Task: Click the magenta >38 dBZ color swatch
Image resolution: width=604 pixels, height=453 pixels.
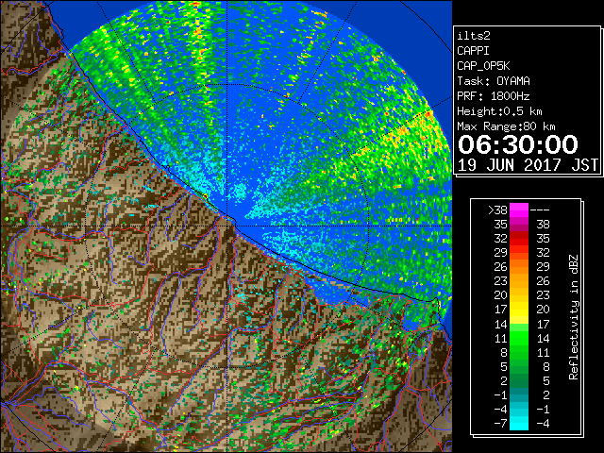Action: [519, 210]
